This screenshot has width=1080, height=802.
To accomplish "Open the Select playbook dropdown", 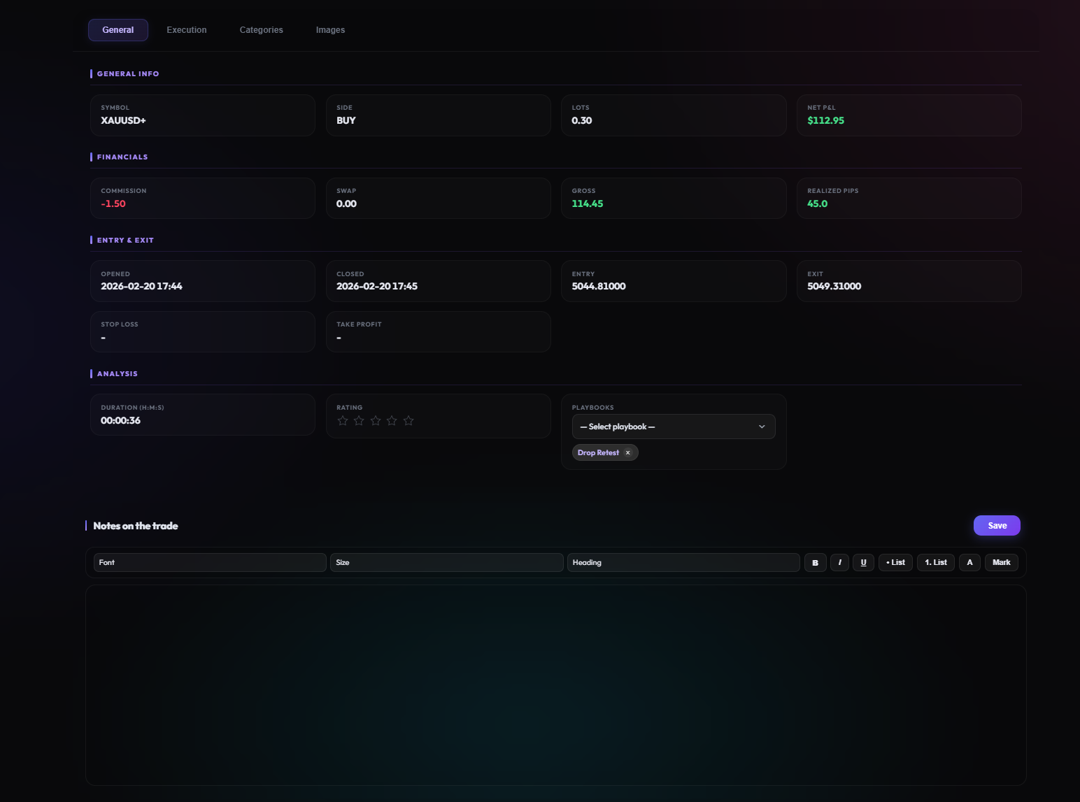I will click(673, 427).
